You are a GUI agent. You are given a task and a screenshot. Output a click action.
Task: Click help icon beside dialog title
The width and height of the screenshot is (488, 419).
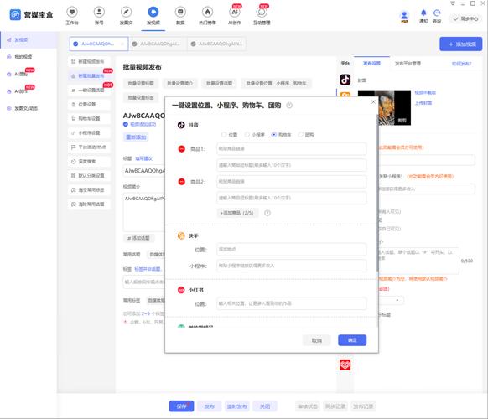[289, 106]
